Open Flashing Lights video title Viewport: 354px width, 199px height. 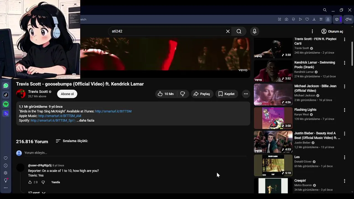[305, 110]
